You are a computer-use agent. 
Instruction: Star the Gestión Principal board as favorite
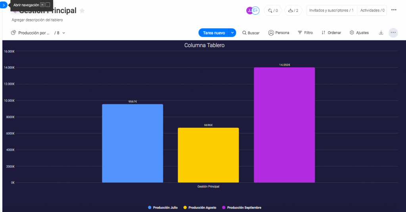pos(82,11)
